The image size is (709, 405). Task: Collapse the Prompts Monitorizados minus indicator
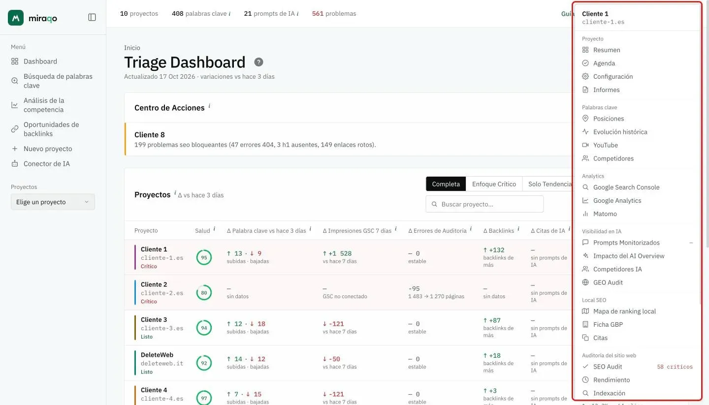[691, 243]
